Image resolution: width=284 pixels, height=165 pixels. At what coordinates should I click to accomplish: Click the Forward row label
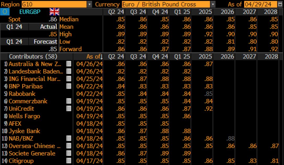(x=71, y=49)
